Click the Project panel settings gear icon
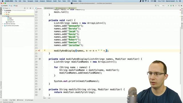Image resolution: width=183 pixels, height=103 pixels. click(30, 8)
